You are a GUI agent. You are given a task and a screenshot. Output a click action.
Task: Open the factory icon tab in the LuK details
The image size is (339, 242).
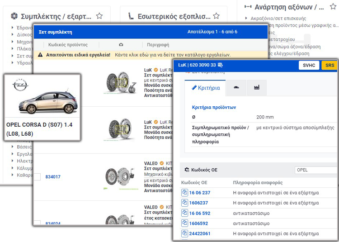coord(257,88)
